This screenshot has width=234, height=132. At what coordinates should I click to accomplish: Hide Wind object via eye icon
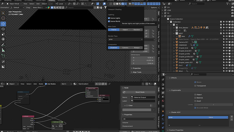(227, 71)
